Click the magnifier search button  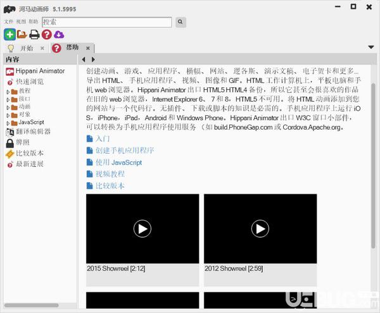tap(180, 22)
